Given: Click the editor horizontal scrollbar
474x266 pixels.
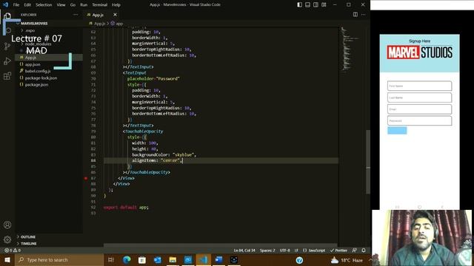Looking at the screenshot, I should click(x=221, y=245).
